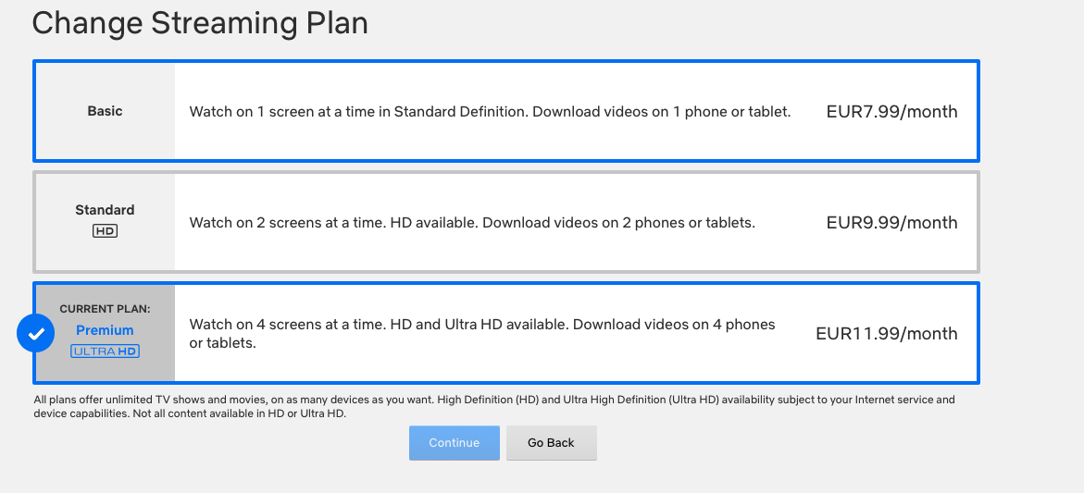
Task: Click the HD badge under Standard
Action: pyautogui.click(x=105, y=231)
